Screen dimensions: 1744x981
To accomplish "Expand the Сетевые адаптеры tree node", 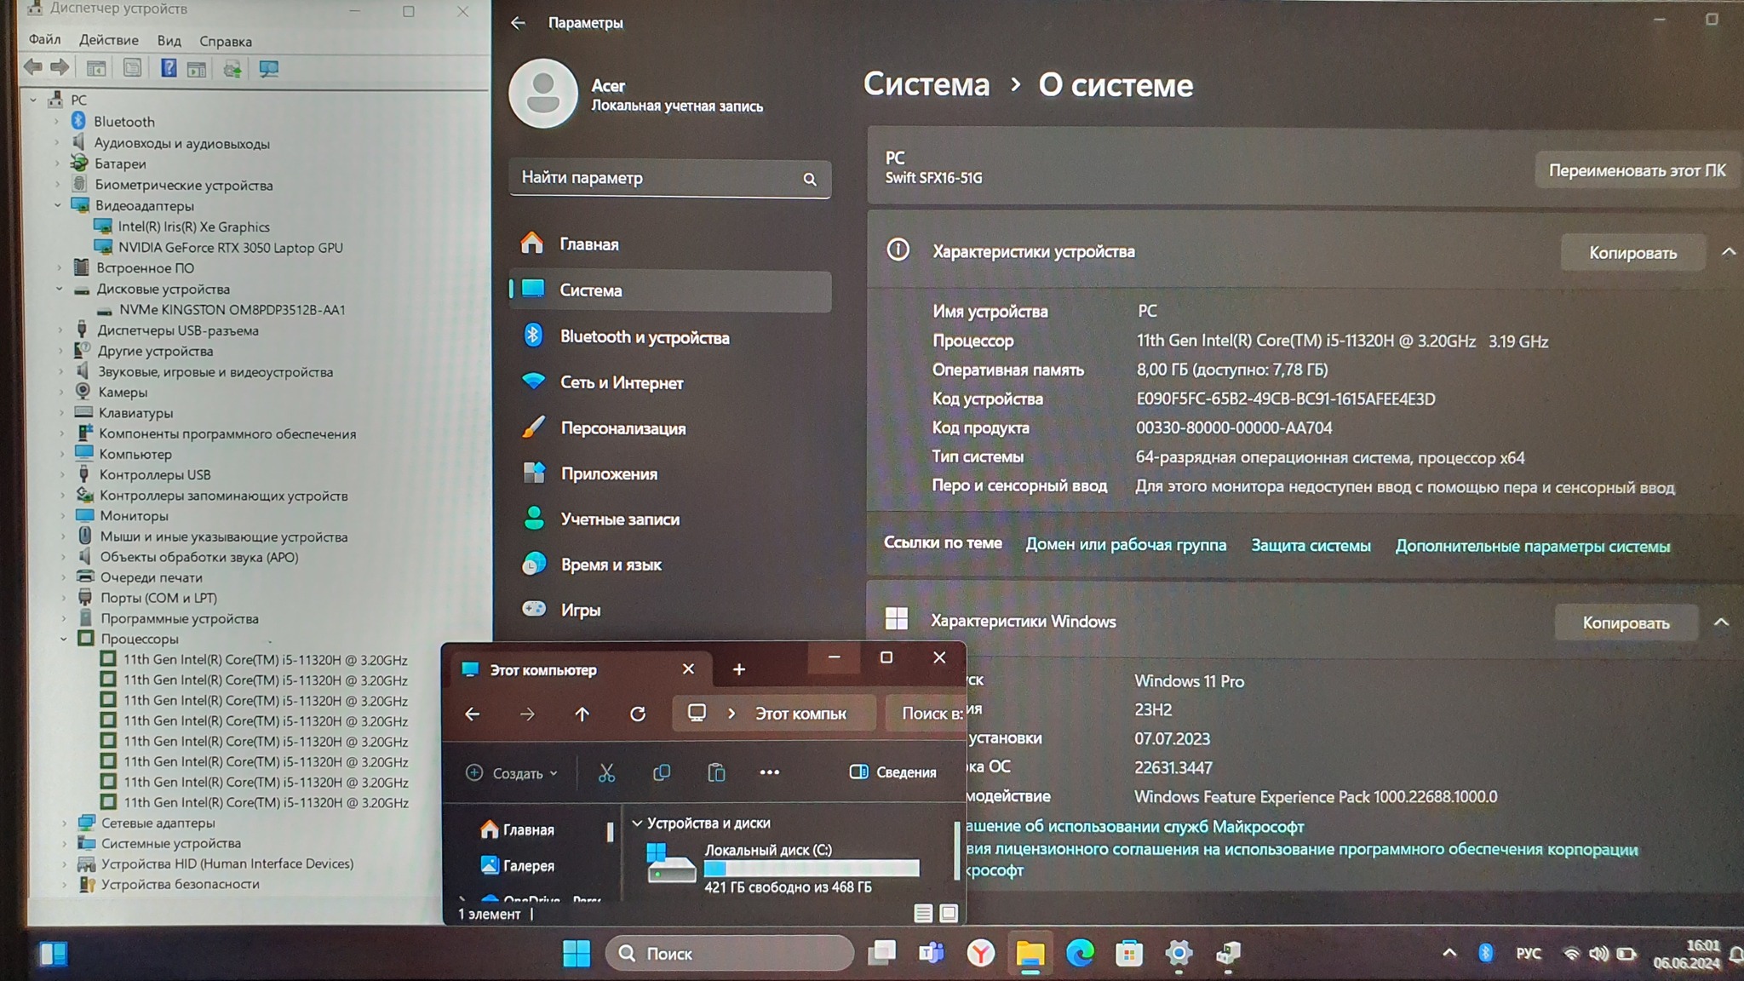I will [64, 823].
